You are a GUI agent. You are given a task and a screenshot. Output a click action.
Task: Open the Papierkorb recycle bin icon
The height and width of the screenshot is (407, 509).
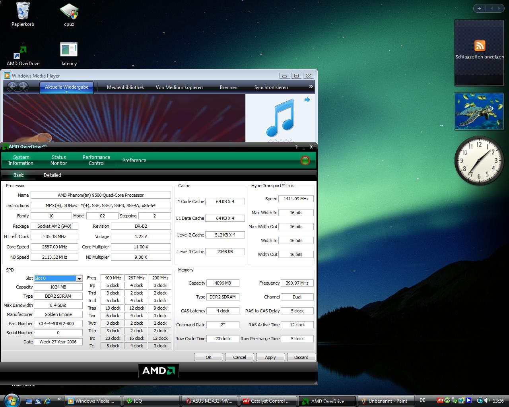(x=23, y=14)
